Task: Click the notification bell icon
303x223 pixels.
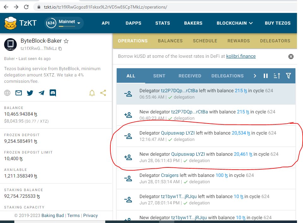Action: click(x=92, y=93)
